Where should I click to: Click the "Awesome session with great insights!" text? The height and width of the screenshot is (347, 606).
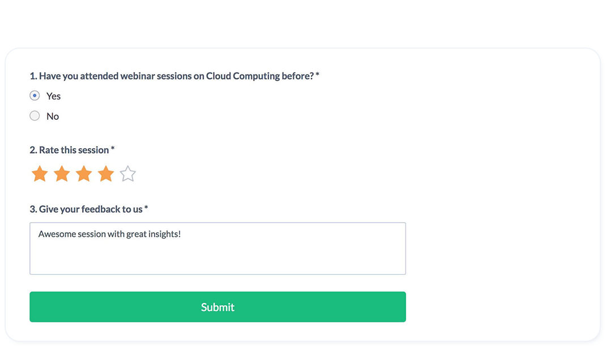[109, 234]
